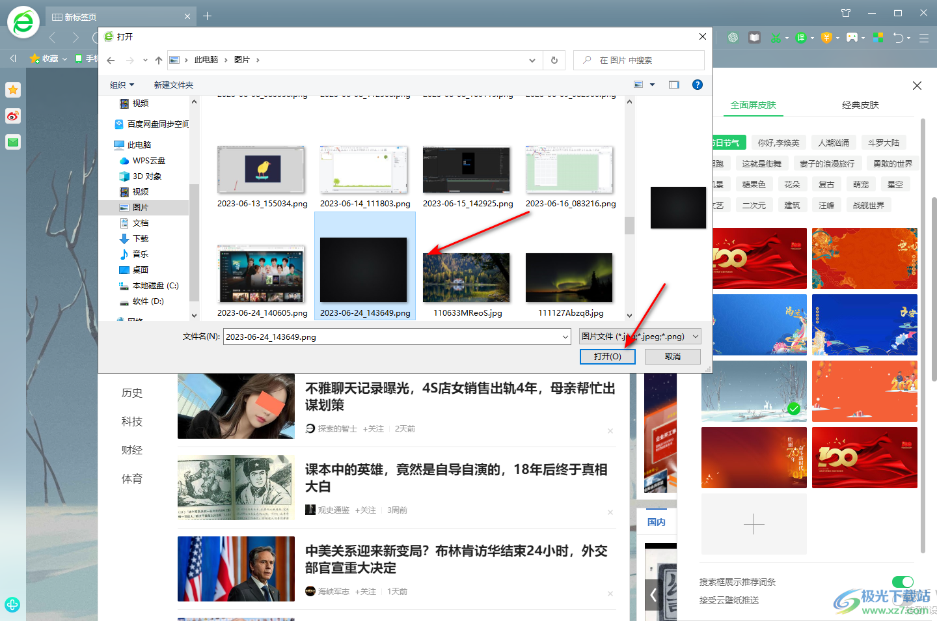Viewport: 937px width, 621px height.
Task: Toggle the search box recommended terms switch
Action: coord(903,582)
